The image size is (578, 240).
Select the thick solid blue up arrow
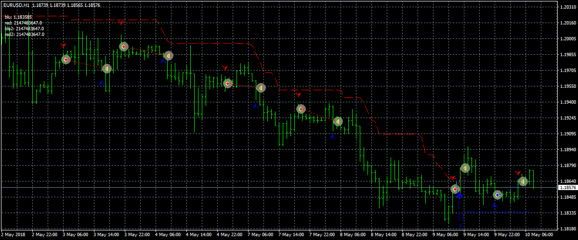point(460,196)
